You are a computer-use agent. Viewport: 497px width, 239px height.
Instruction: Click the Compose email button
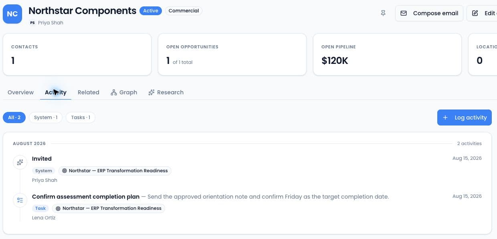[x=429, y=13]
